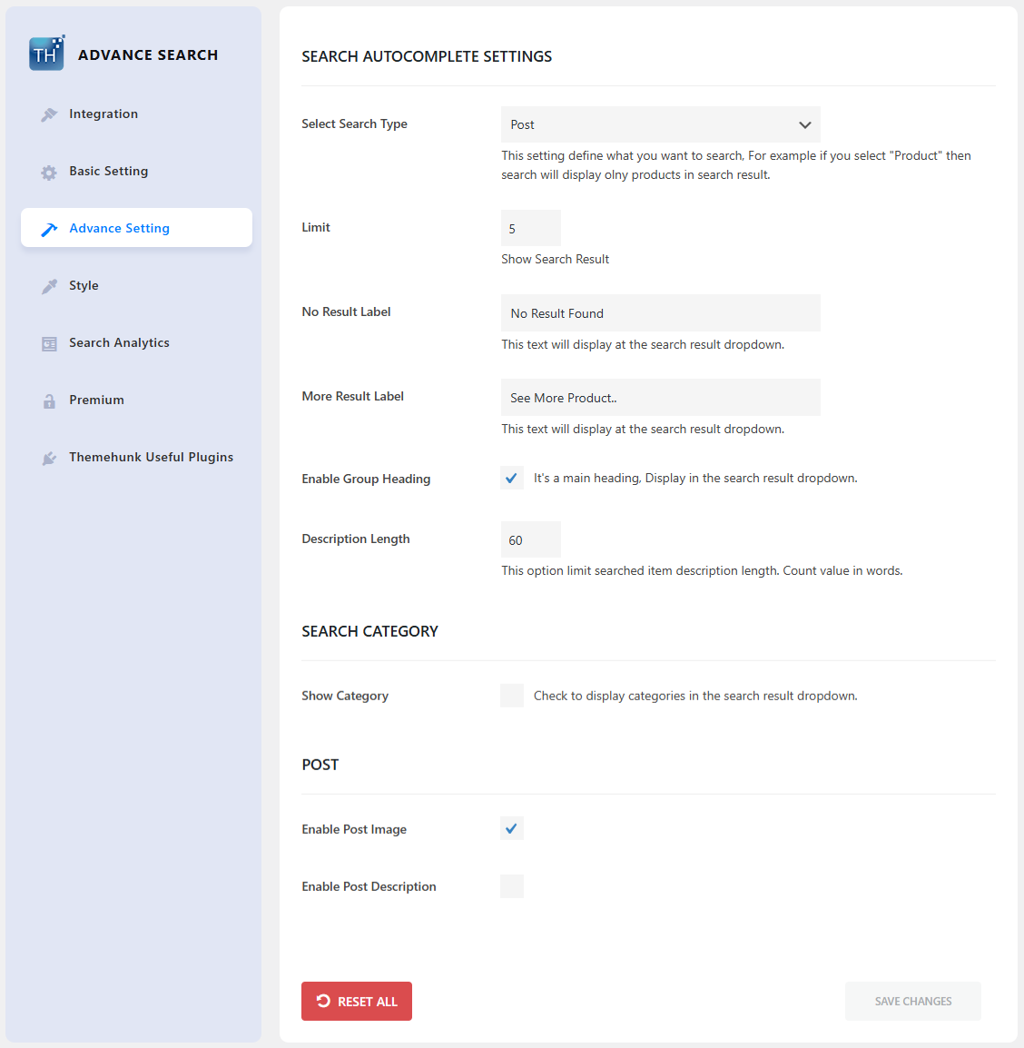Focus the Description Length input field
Screen dimensions: 1024x1048
click(530, 539)
